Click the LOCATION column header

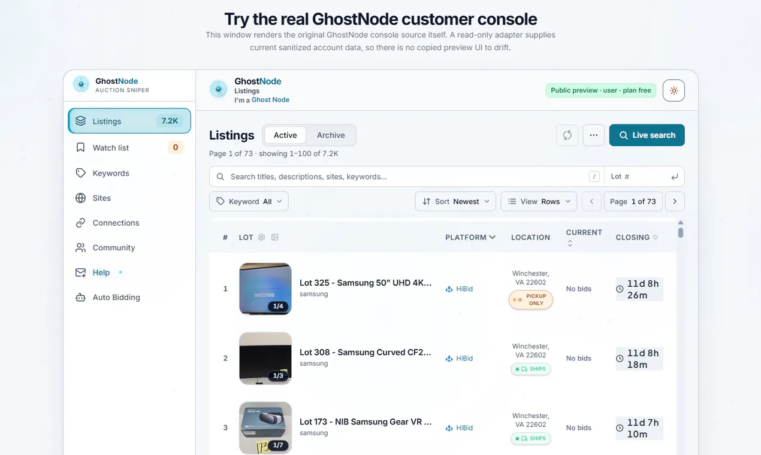tap(530, 237)
